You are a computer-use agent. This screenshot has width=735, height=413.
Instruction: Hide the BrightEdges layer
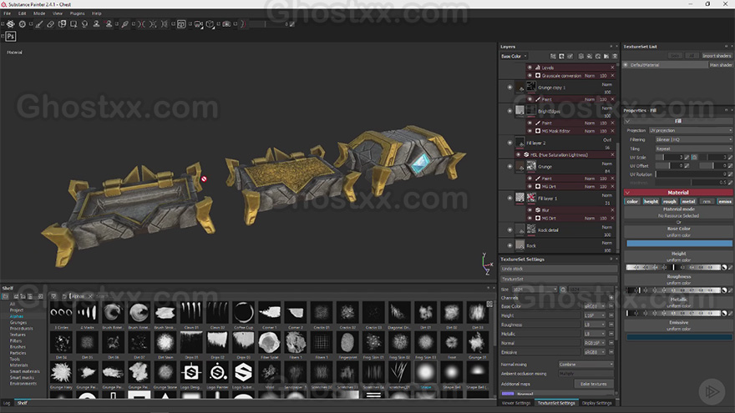tap(510, 111)
